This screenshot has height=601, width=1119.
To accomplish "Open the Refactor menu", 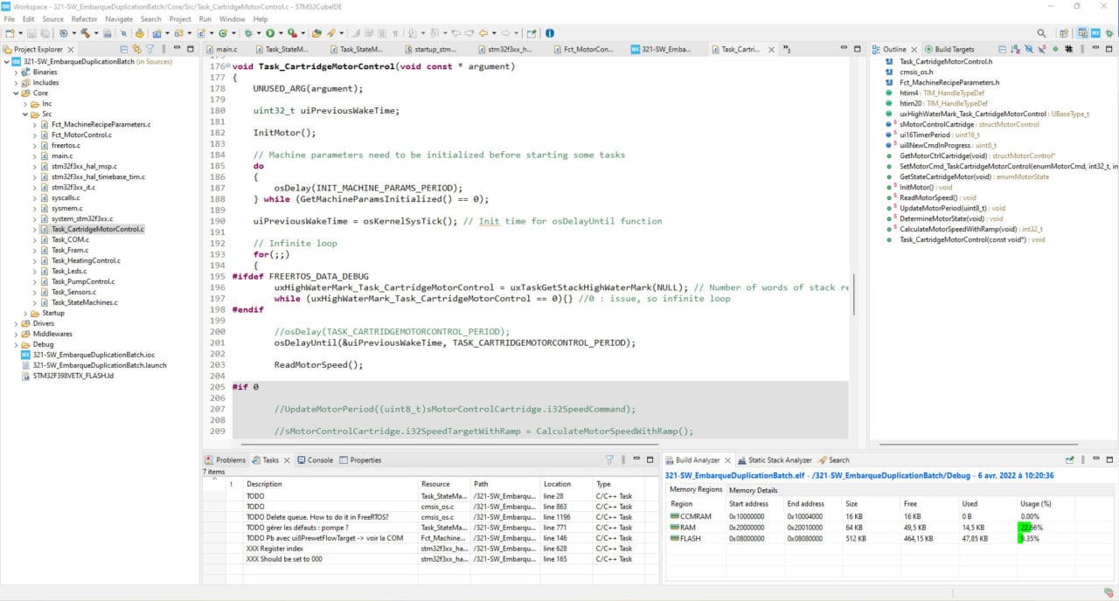I will (x=84, y=18).
